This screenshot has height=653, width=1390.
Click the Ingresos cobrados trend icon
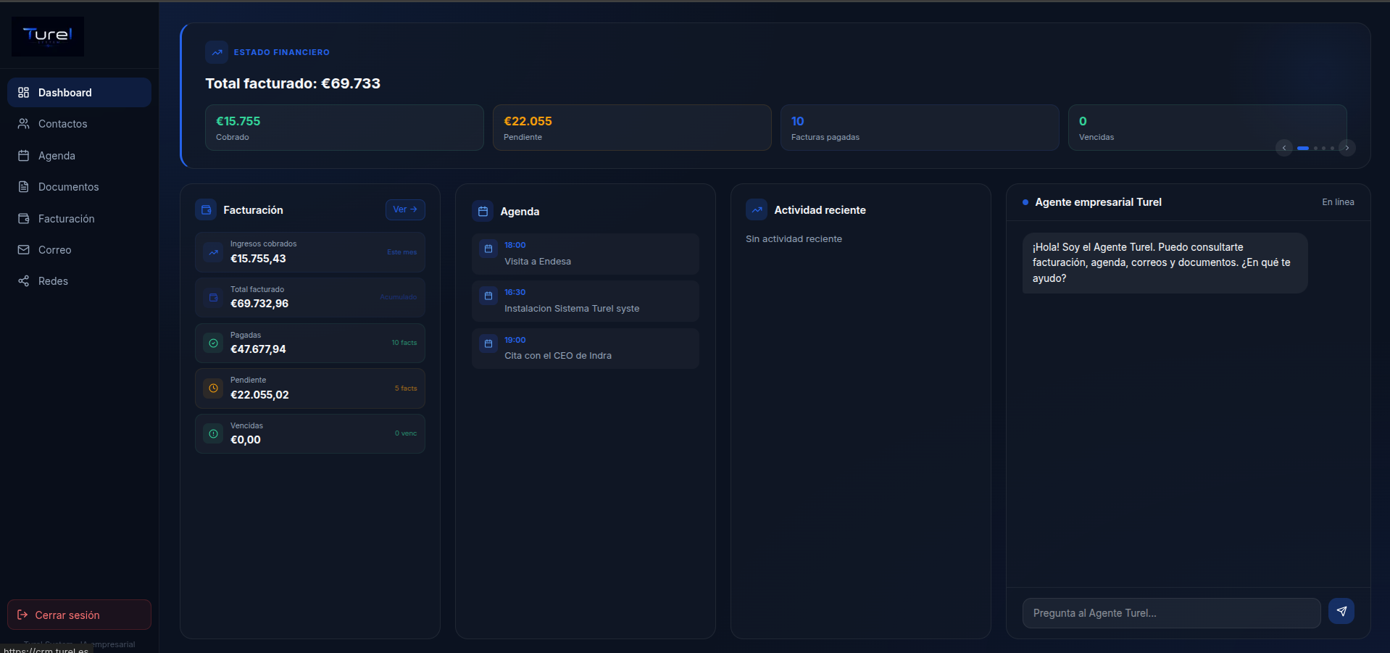[x=213, y=252]
